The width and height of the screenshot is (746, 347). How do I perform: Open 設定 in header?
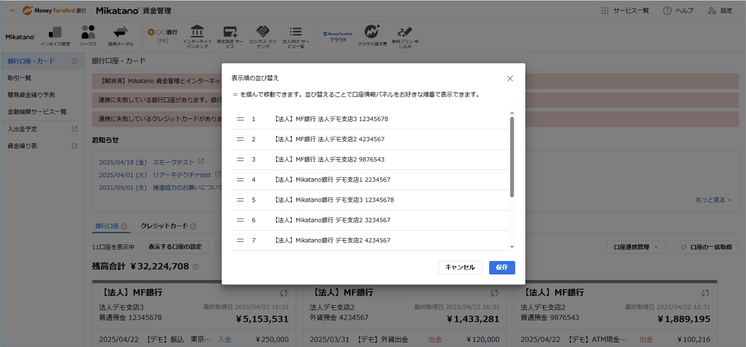(720, 11)
